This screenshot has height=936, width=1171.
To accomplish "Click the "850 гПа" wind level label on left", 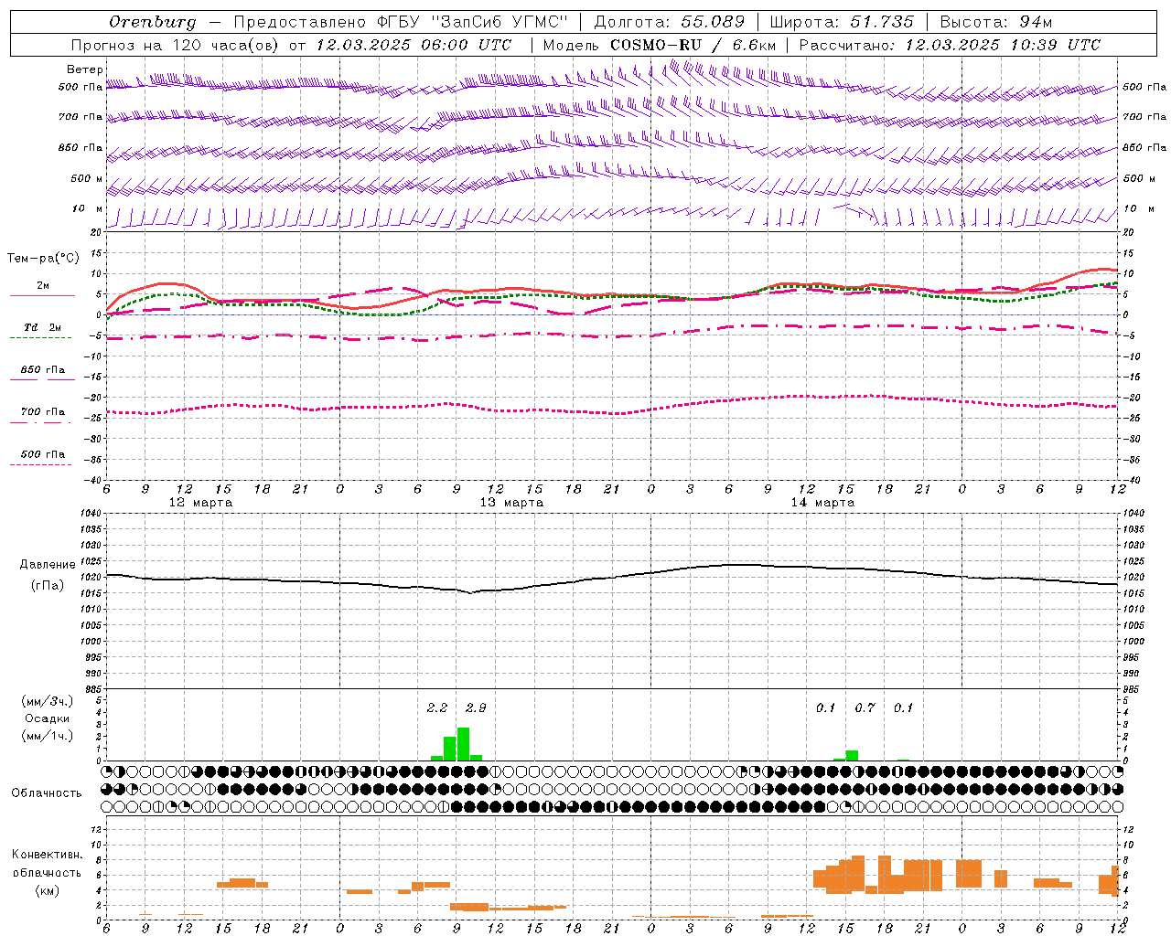I will point(81,147).
